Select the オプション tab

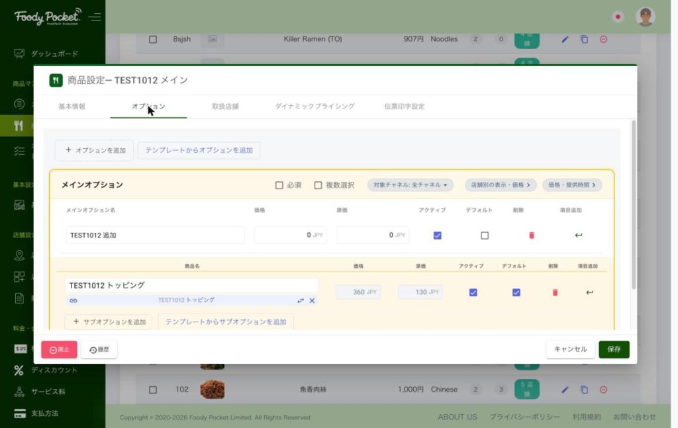pos(148,107)
